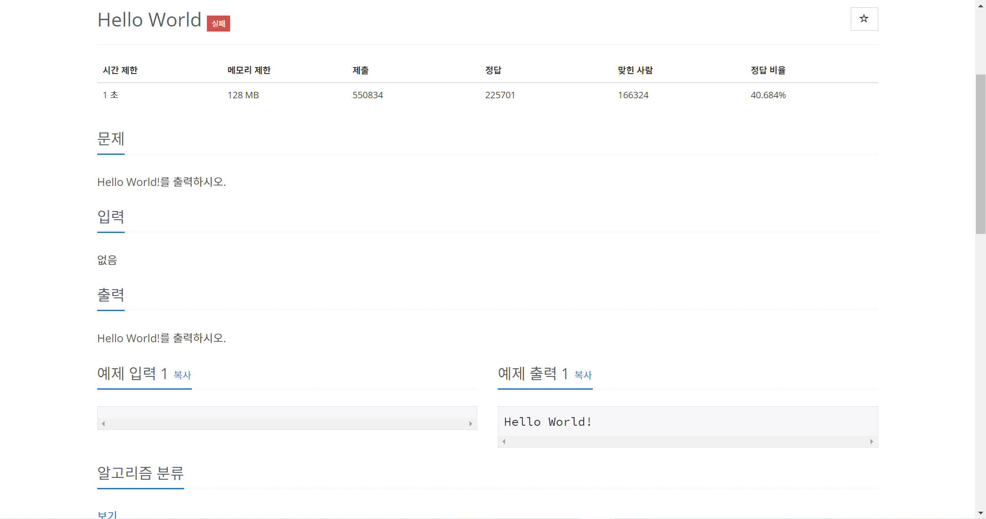
Task: Click the Hello World problem title
Action: 149,20
